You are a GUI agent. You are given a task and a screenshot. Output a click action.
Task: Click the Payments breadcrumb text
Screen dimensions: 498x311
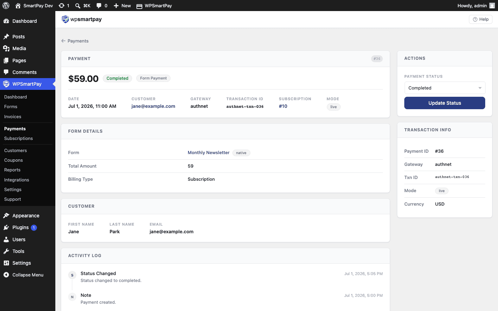point(78,41)
